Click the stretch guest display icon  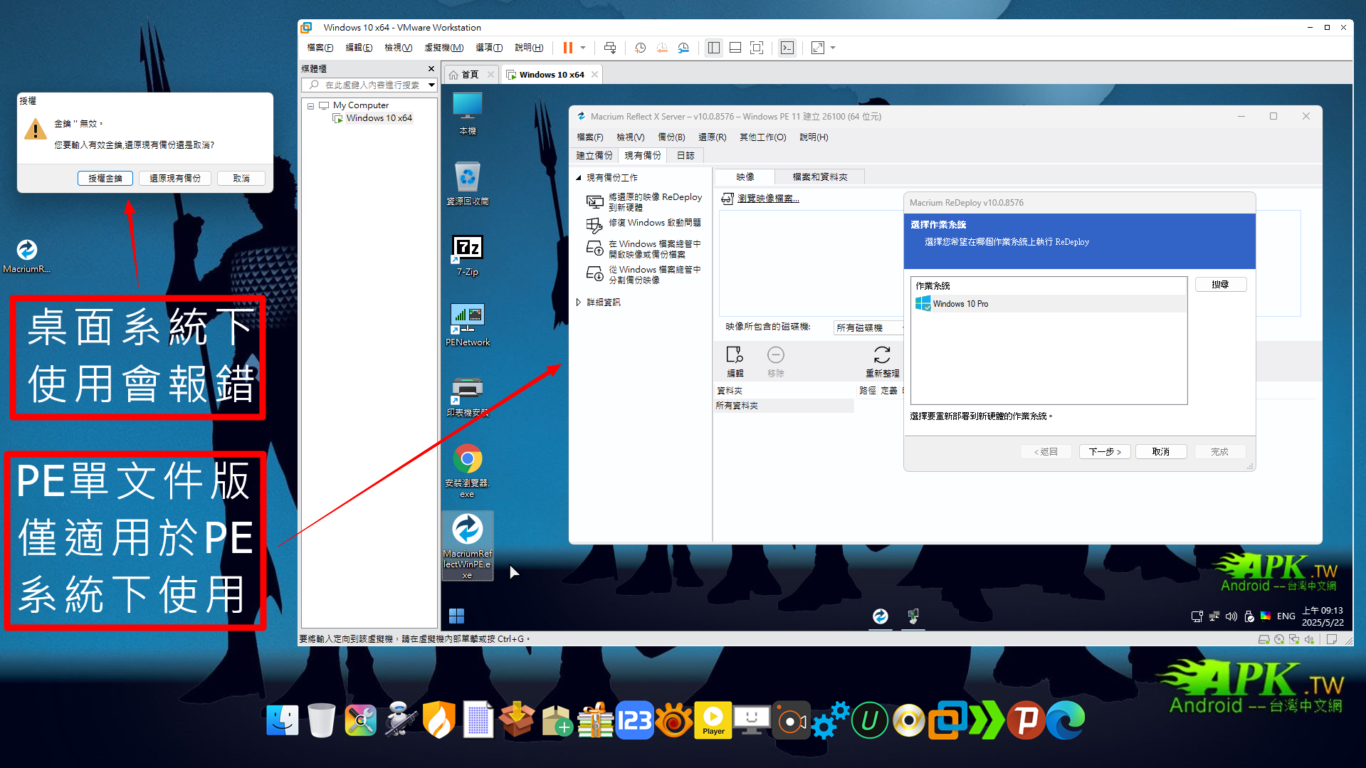(x=818, y=48)
